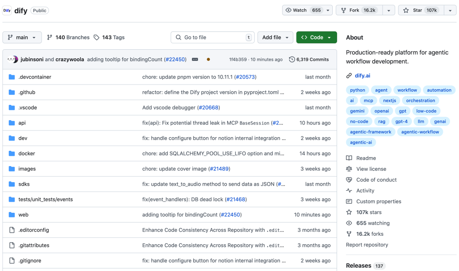Open the Star lists dropdown arrow
The image size is (459, 271).
(450, 10)
